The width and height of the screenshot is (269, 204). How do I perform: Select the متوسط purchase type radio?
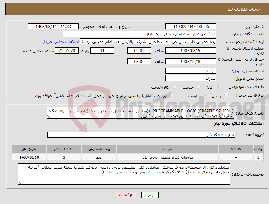click(205, 95)
